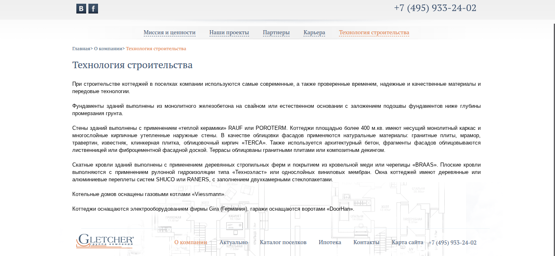Viewport: 555px width, 256px height.
Task: Select Партнеры in the submenu
Action: pyautogui.click(x=276, y=33)
